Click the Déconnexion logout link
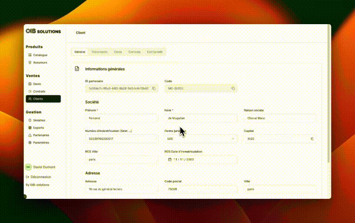The height and width of the screenshot is (223, 355). click(x=40, y=177)
